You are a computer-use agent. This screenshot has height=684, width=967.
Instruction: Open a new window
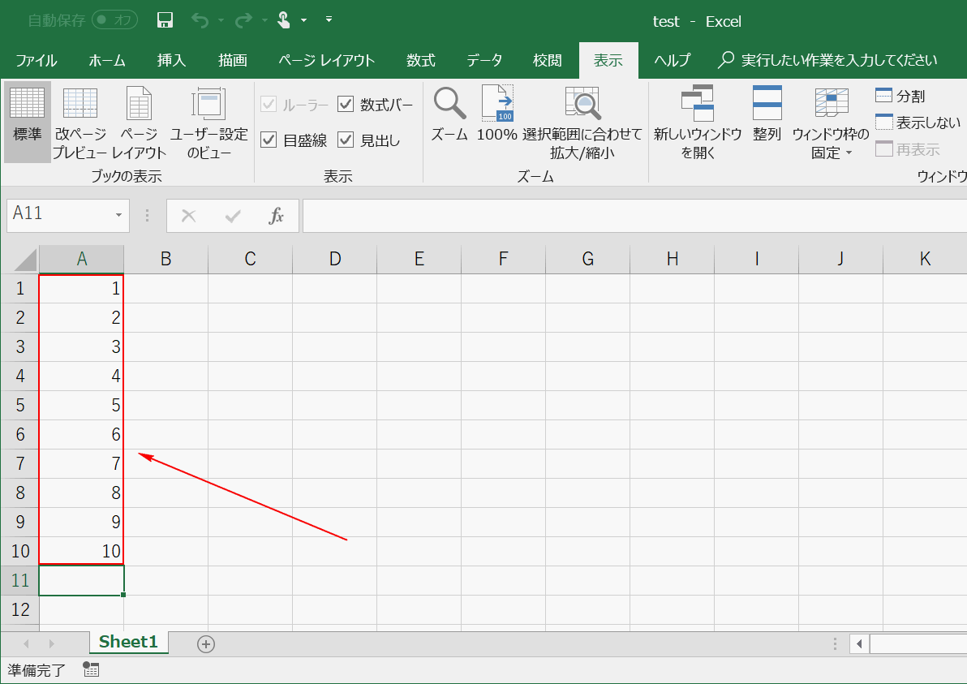tap(697, 122)
